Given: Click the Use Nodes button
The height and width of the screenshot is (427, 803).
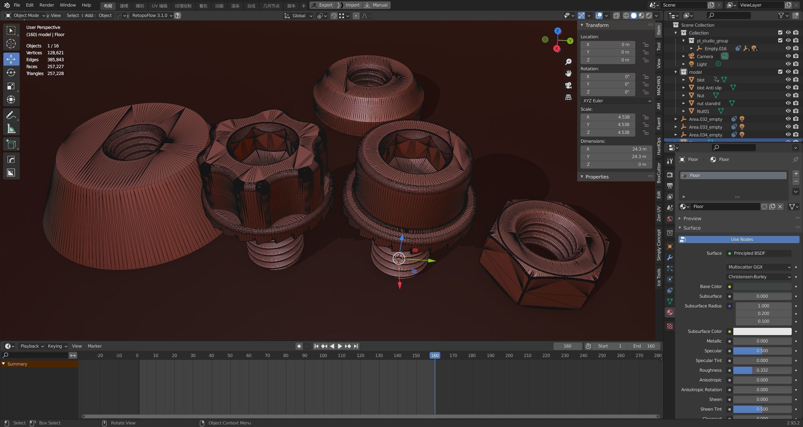Looking at the screenshot, I should (x=742, y=239).
